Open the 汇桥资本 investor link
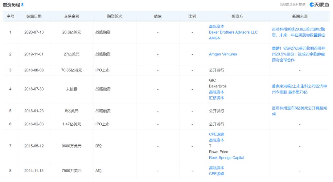333x182 pixels. coord(216,98)
